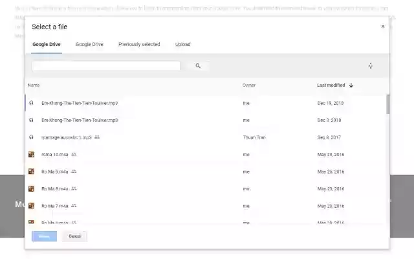The width and height of the screenshot is (414, 259).
Task: Open the Upload tab
Action: click(182, 45)
